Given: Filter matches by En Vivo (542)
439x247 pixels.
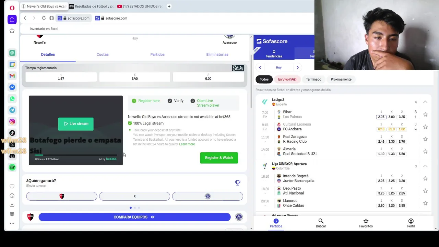Looking at the screenshot, I should (287, 79).
